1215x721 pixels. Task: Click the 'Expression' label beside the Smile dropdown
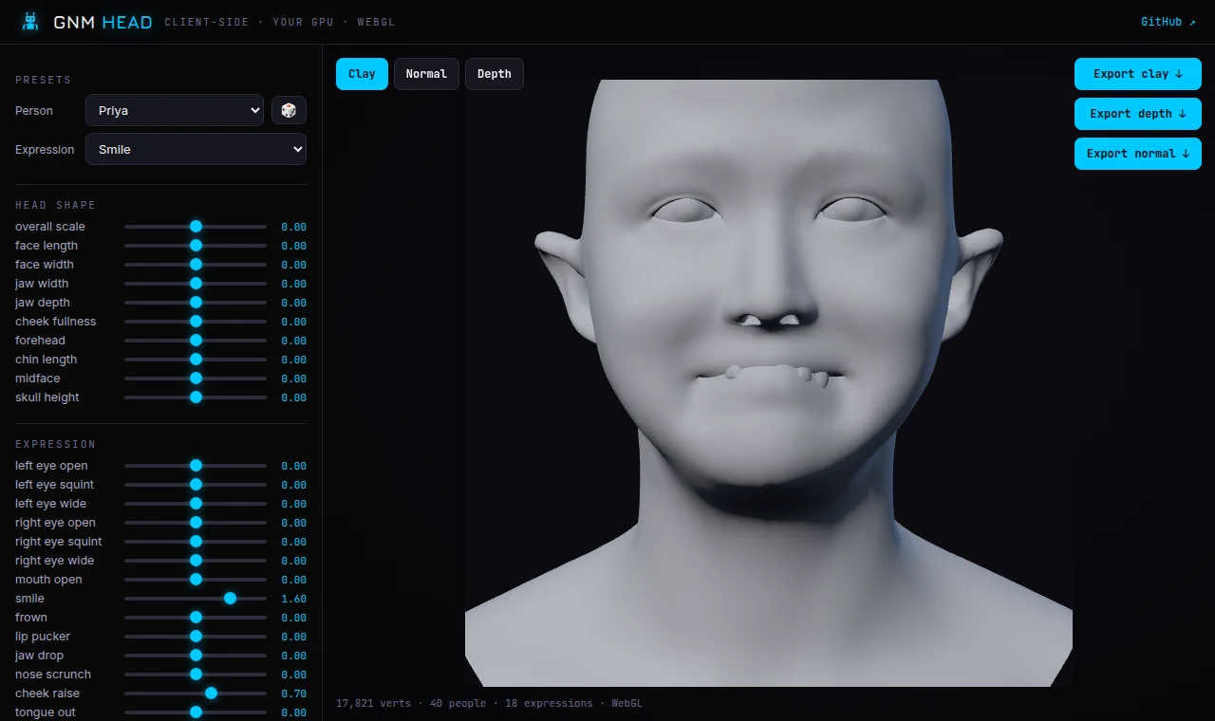pyautogui.click(x=45, y=149)
